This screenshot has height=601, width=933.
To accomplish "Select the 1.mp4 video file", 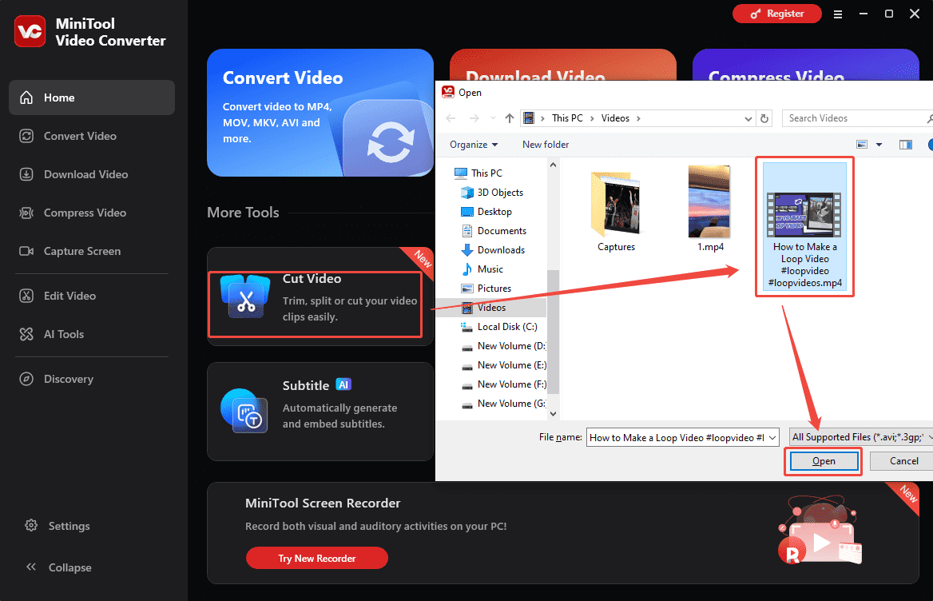I will click(710, 209).
